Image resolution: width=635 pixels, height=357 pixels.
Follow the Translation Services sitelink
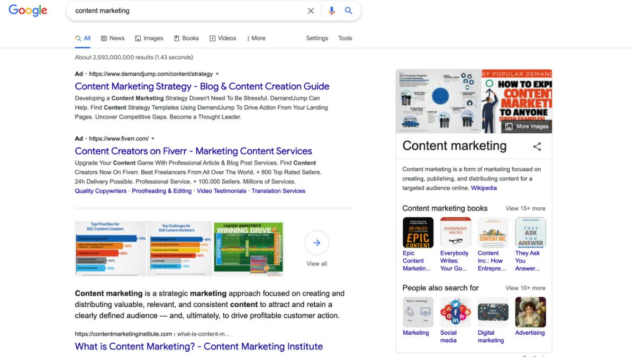click(278, 191)
